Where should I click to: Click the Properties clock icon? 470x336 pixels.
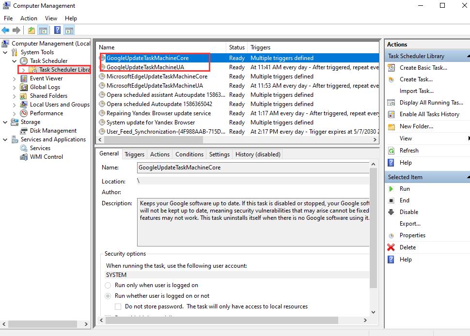pos(391,236)
